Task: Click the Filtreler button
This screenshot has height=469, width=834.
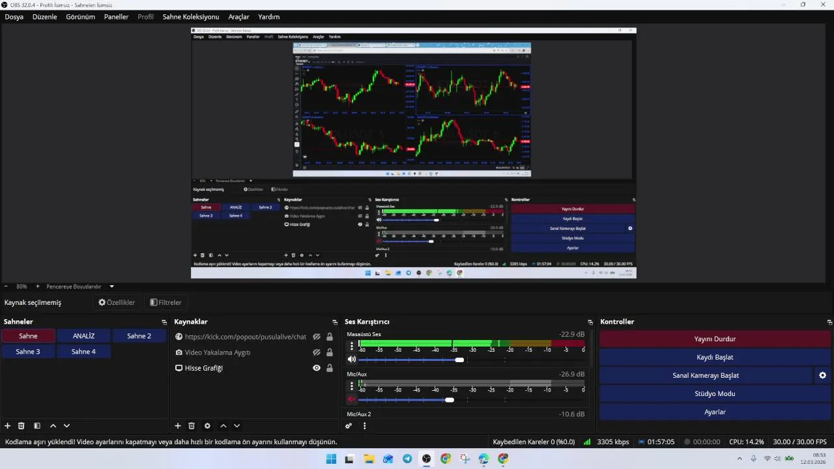Action: click(x=165, y=302)
